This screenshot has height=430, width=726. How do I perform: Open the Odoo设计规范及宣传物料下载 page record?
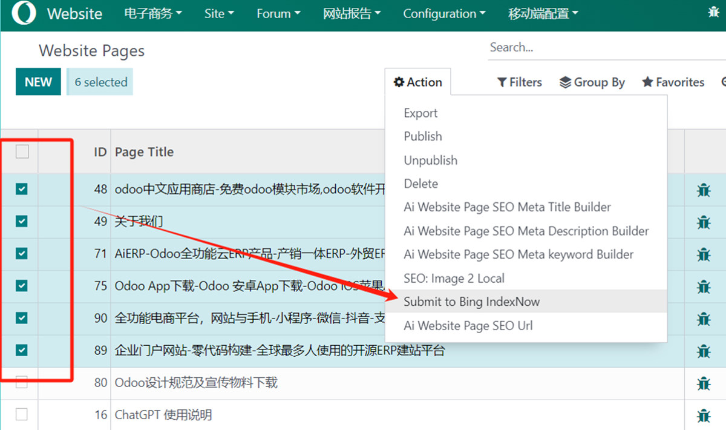(x=196, y=383)
